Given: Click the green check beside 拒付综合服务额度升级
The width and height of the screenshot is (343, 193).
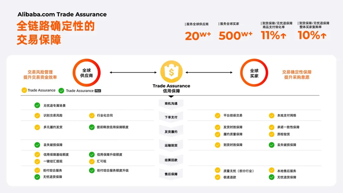Looking at the screenshot, I should 92,170.
